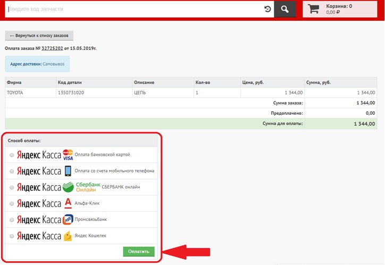Open order number 32725202 link
Screen dimensions: 385x265
click(52, 48)
